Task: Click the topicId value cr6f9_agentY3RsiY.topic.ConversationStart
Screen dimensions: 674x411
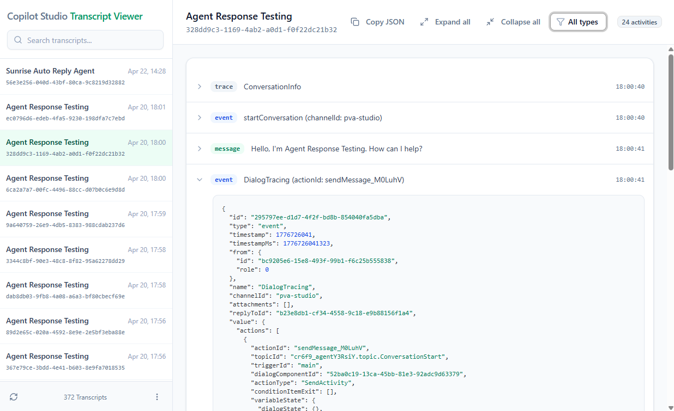Action: point(369,357)
